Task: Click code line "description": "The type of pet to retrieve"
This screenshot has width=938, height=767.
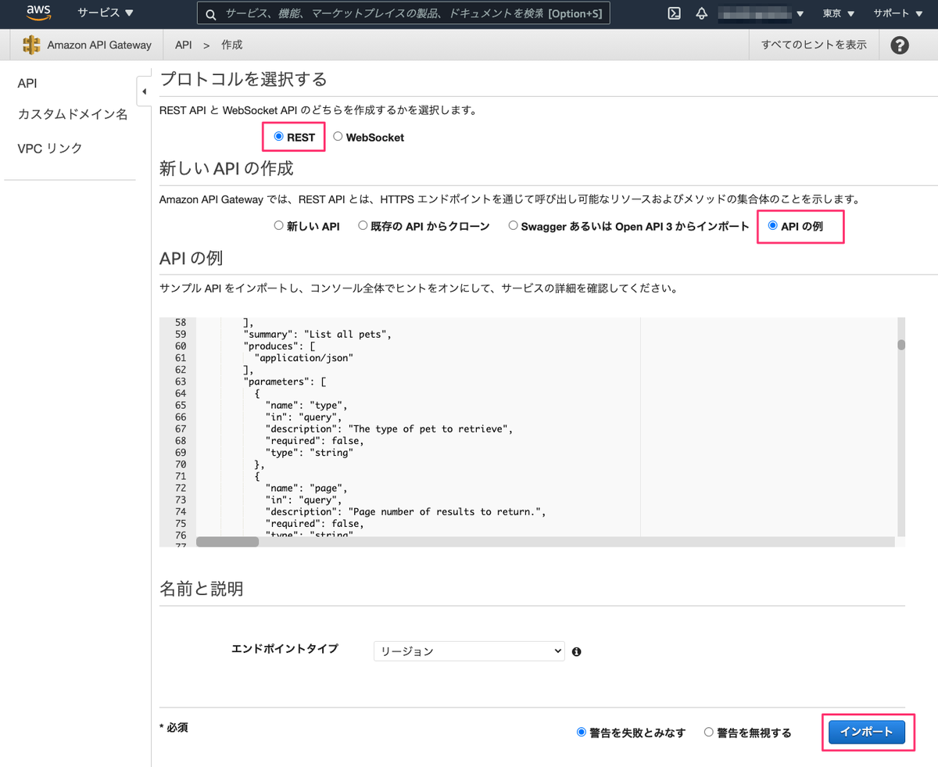Action: pyautogui.click(x=388, y=428)
